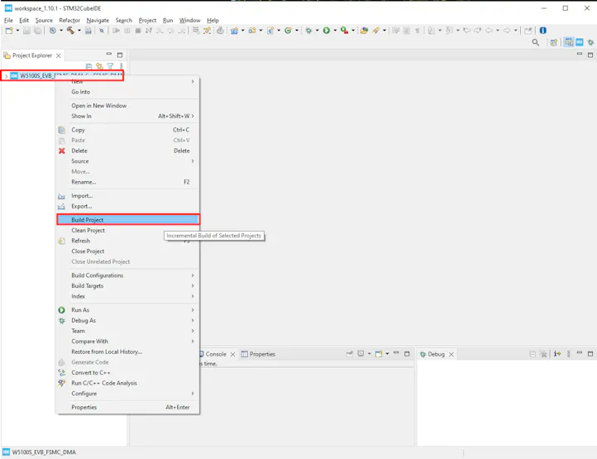This screenshot has width=597, height=459.
Task: Expand the W5100S_EVB project tree node
Action: (6, 76)
